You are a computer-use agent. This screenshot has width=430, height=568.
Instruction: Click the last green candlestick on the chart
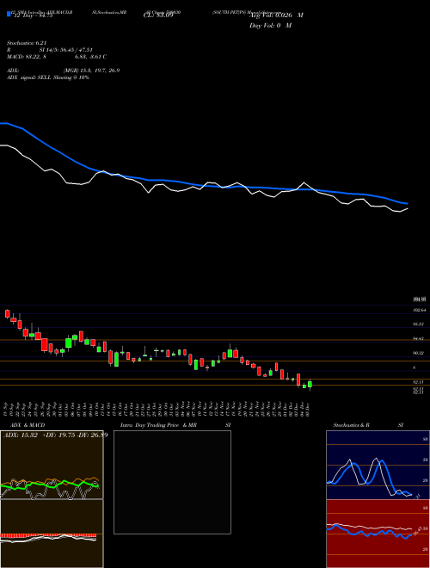click(x=310, y=385)
